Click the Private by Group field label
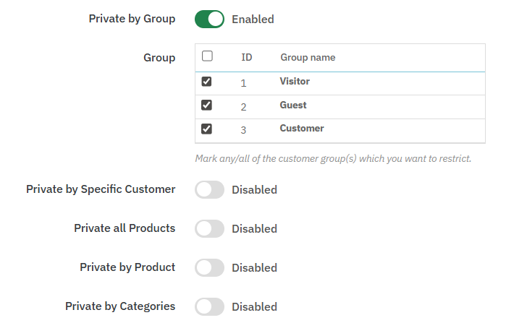The width and height of the screenshot is (506, 336). coord(132,19)
